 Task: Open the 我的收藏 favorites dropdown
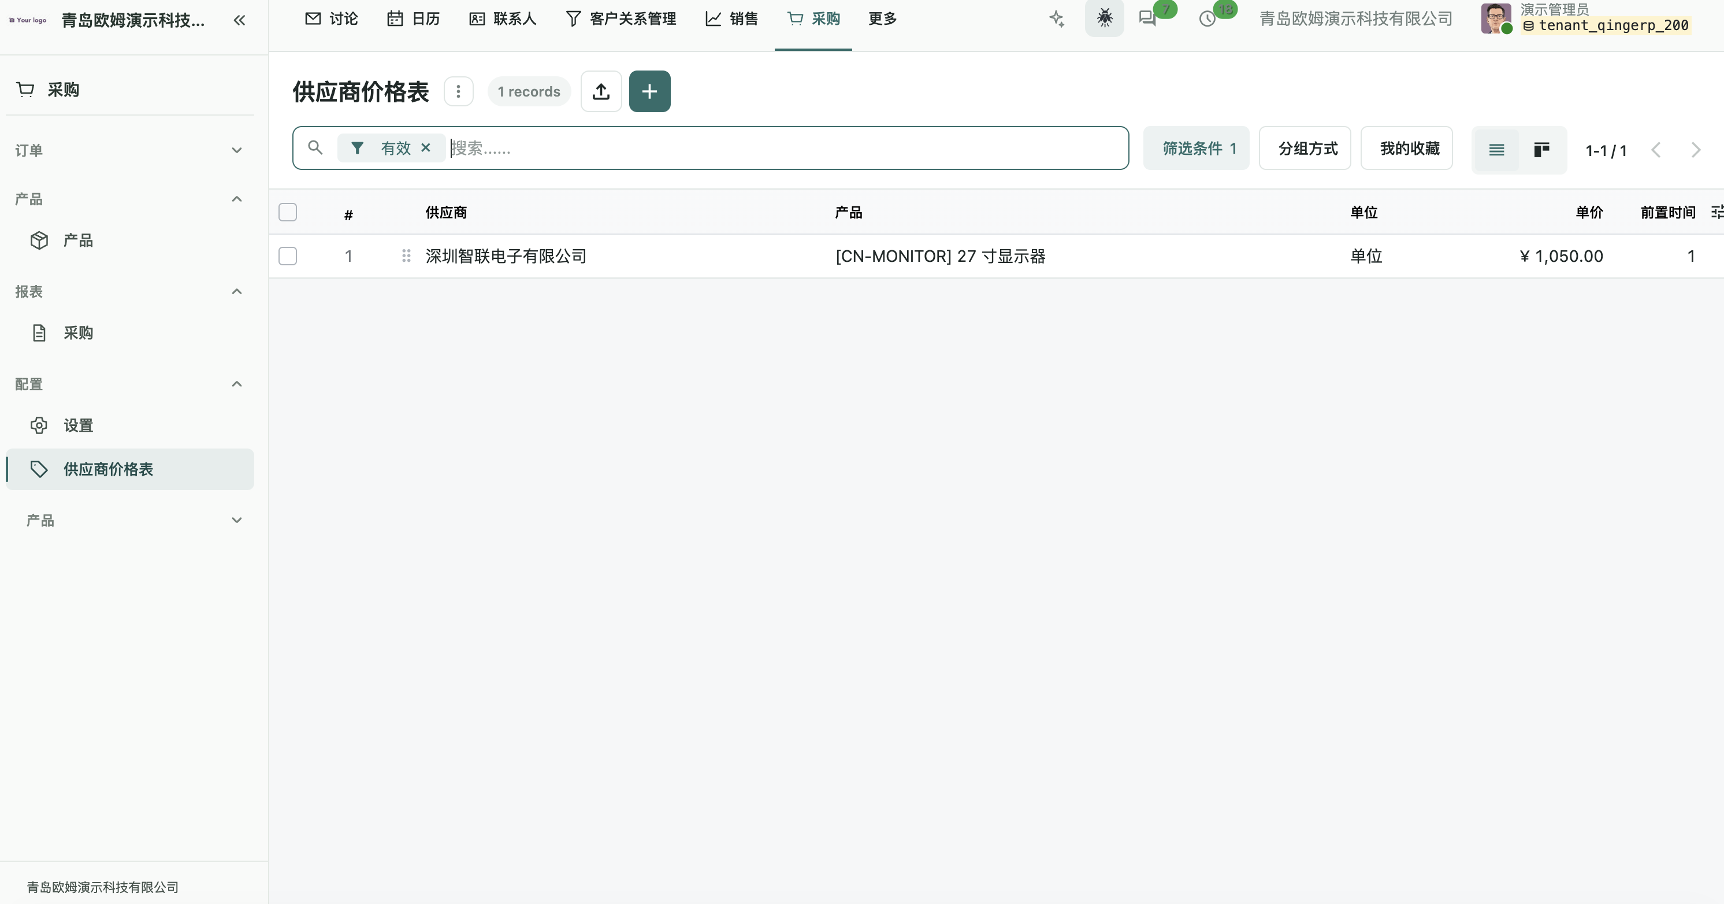1407,148
